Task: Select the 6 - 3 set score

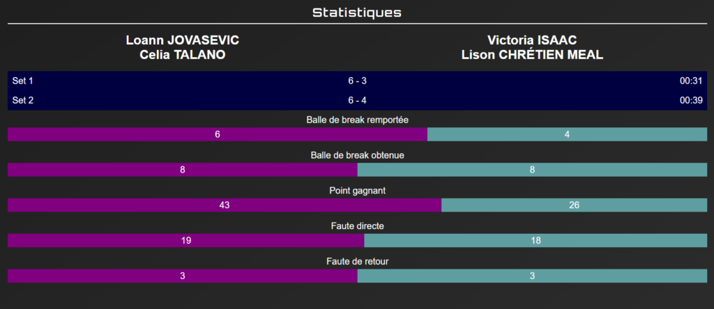Action: 357,81
